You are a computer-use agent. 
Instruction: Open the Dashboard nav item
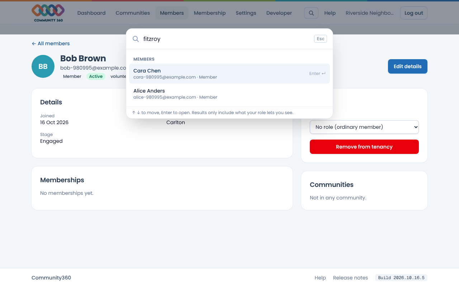coord(91,13)
